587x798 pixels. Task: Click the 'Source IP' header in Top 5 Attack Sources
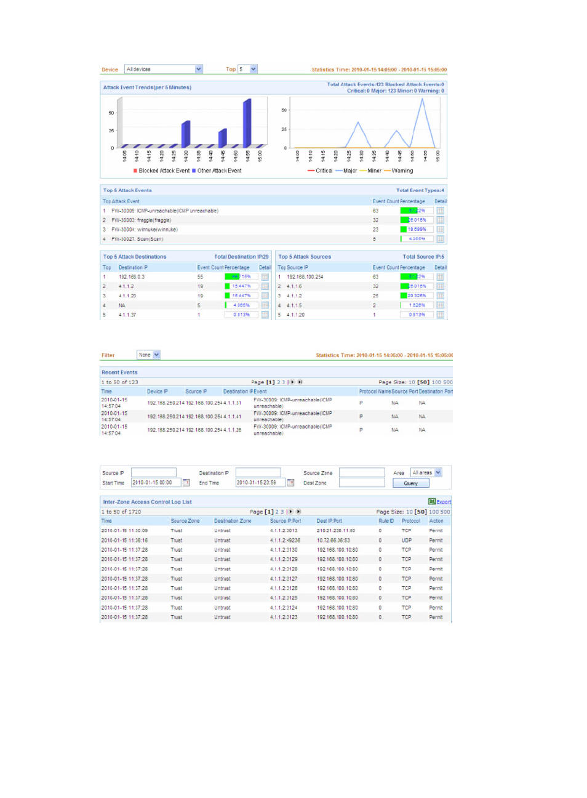[x=297, y=268]
